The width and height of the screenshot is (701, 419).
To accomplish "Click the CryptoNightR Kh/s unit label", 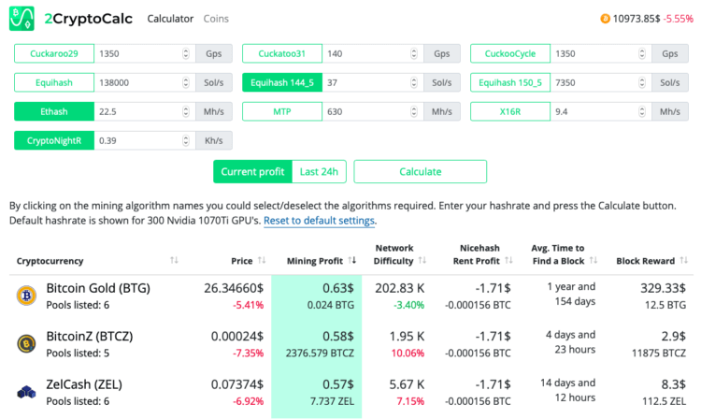I will [214, 141].
